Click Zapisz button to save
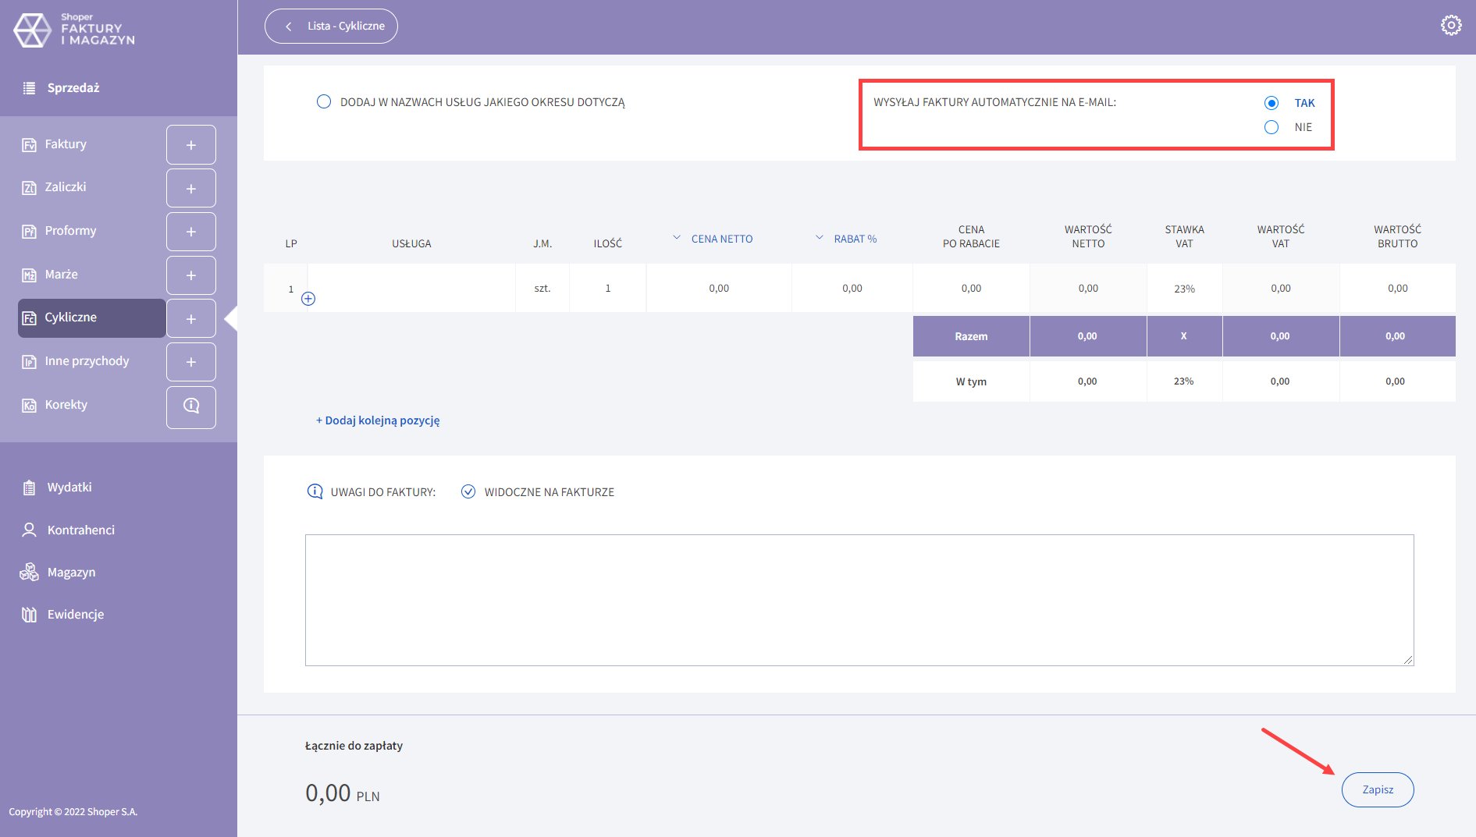Viewport: 1476px width, 837px height. pos(1377,789)
